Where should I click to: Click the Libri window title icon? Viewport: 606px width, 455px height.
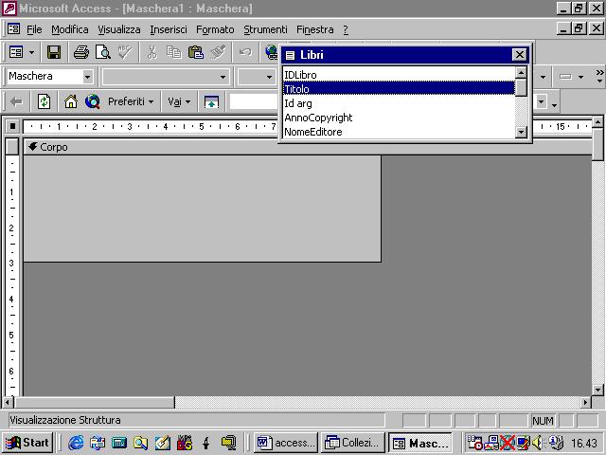(291, 55)
